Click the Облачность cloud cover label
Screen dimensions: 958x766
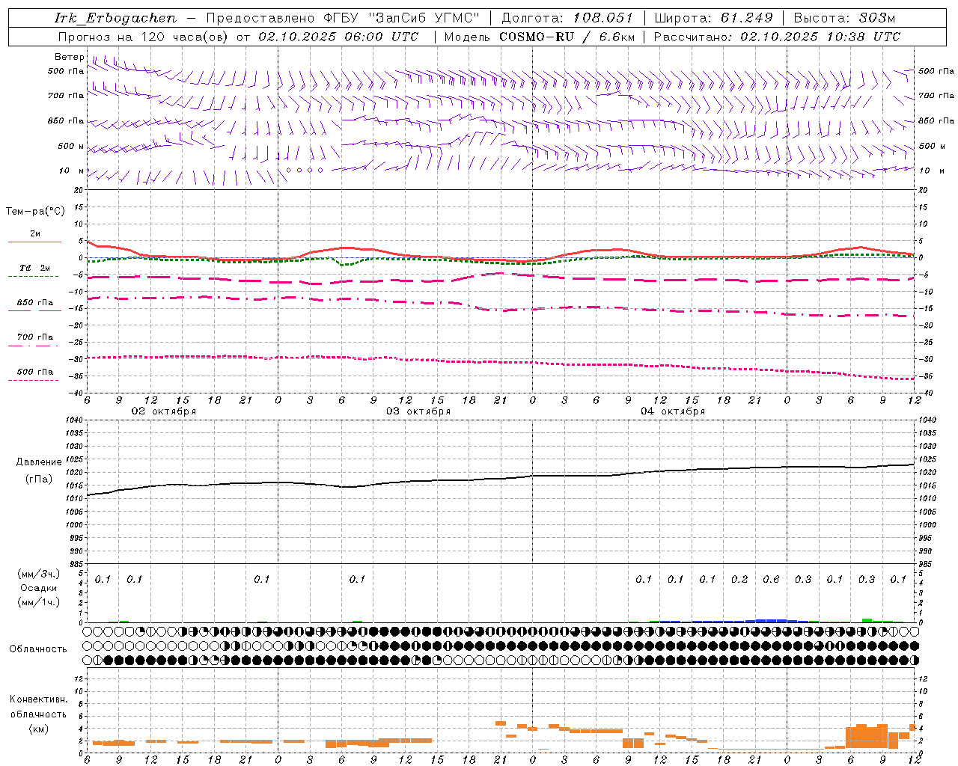(x=38, y=649)
